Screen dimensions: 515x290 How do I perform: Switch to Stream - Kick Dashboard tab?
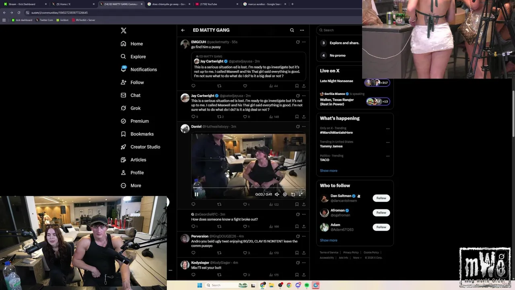pyautogui.click(x=24, y=4)
